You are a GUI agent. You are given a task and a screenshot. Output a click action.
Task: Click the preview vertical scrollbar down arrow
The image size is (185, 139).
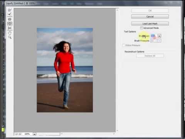[x=117, y=131]
